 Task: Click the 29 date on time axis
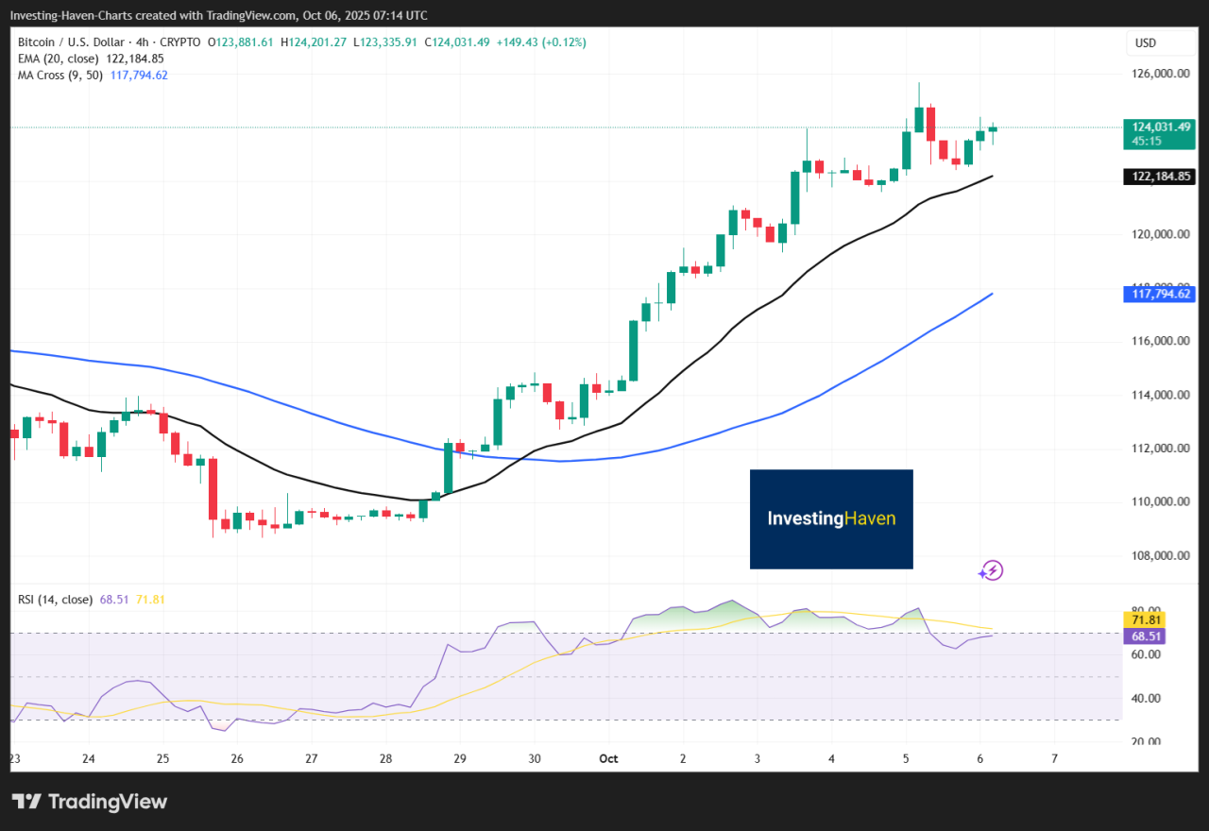(x=460, y=758)
